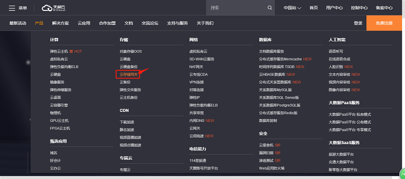Select 漏洞扫描 under 安全

click(266, 153)
